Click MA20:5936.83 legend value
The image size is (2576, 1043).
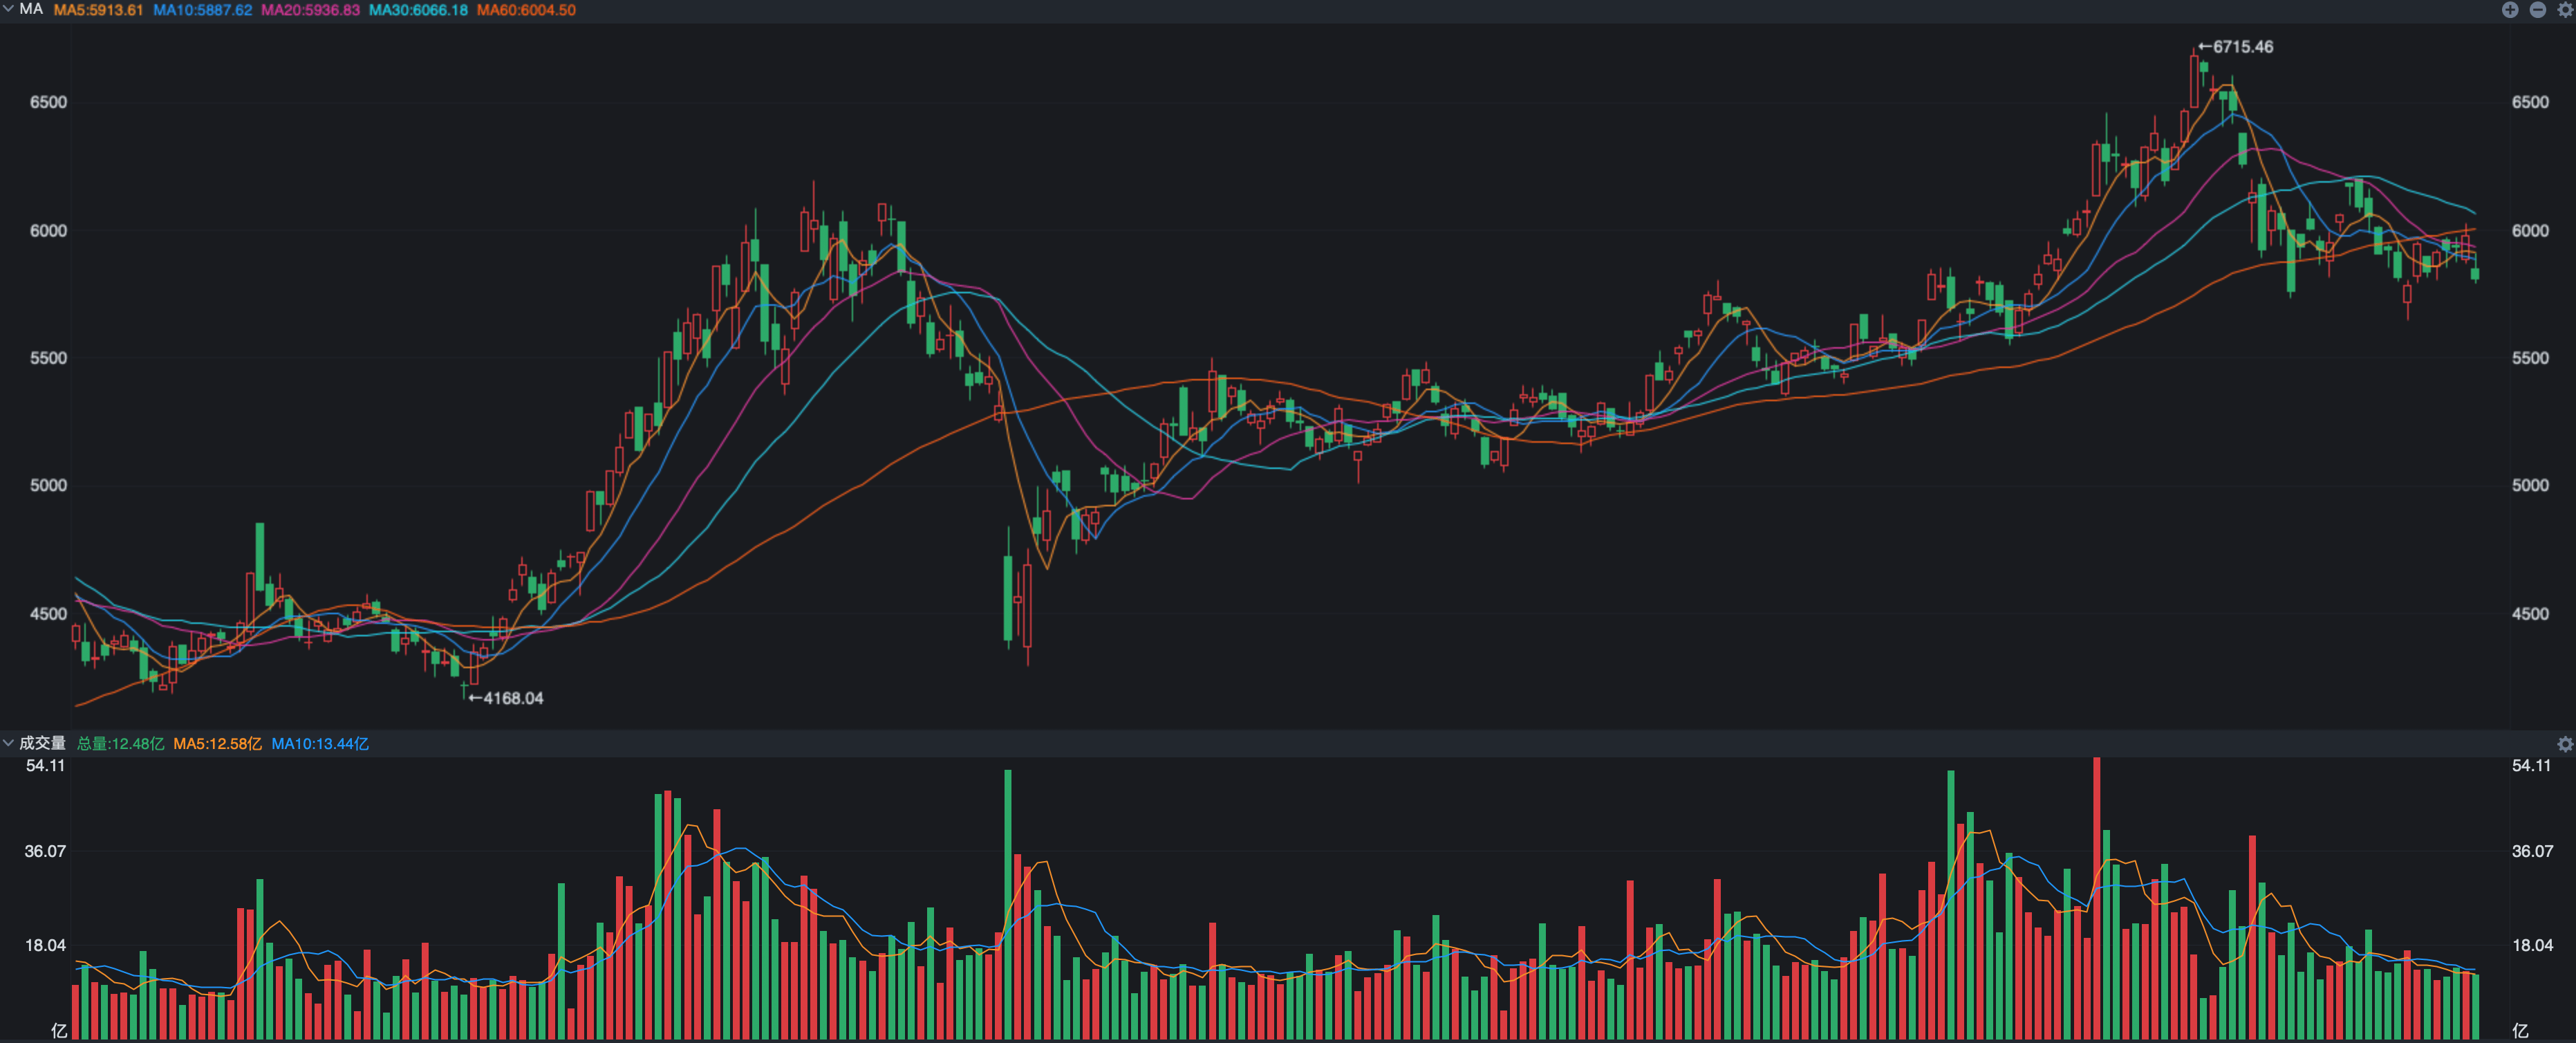[x=310, y=10]
